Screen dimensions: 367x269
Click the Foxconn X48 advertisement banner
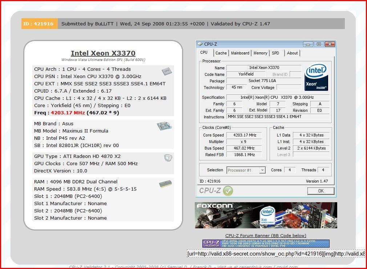pyautogui.click(x=266, y=215)
